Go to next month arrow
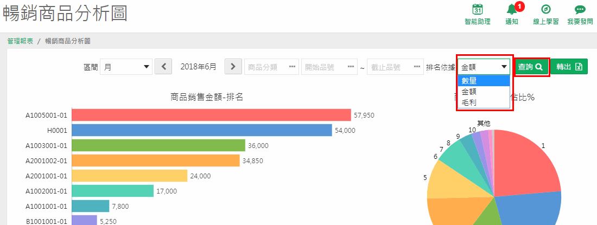 tap(233, 67)
